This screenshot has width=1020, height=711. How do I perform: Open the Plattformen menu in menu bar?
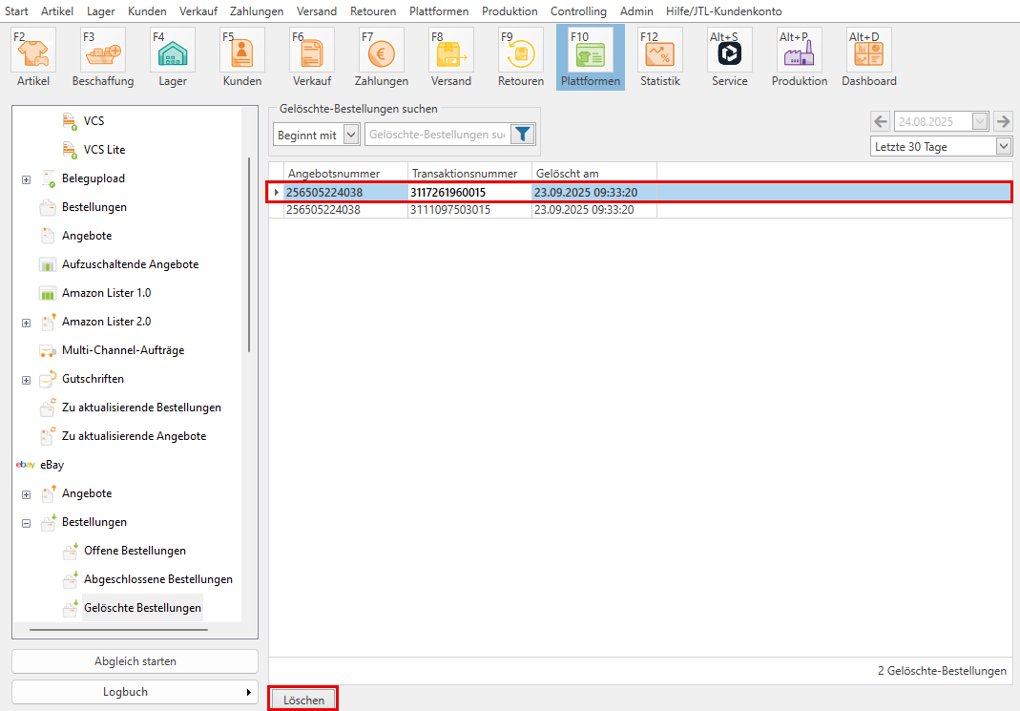438,11
